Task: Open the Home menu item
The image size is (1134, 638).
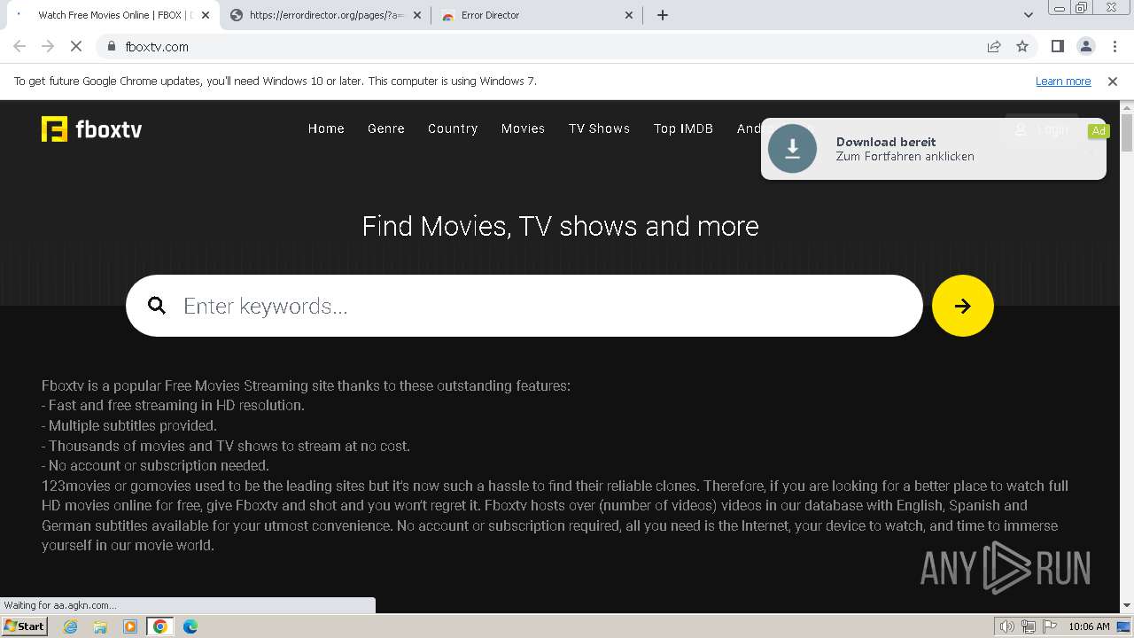Action: [326, 128]
